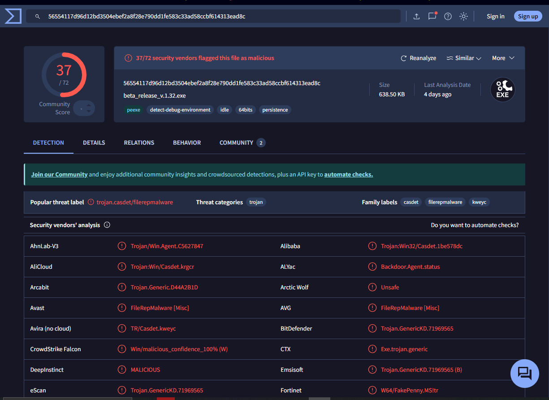Switch to the DETAILS tab
The width and height of the screenshot is (549, 400).
pos(94,143)
